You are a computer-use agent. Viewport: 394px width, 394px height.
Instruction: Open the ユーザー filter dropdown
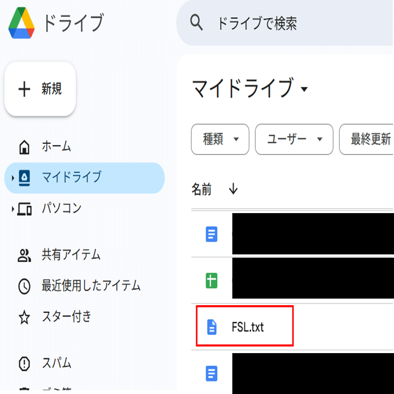tap(294, 139)
